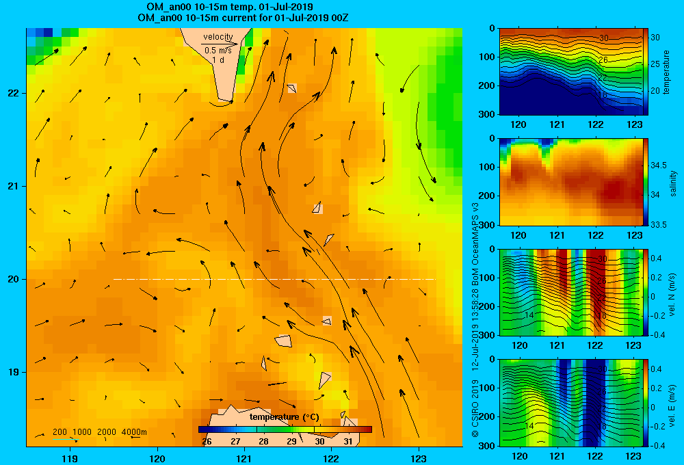Click the vel. N section's vertical colorbar
This screenshot has width=684, height=465.
pyautogui.click(x=646, y=292)
